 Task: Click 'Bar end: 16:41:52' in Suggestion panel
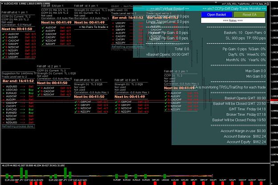click(18, 81)
